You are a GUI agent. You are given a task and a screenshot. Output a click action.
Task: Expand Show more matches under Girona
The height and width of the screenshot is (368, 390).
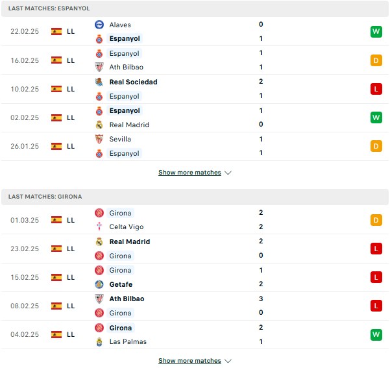[x=189, y=360]
